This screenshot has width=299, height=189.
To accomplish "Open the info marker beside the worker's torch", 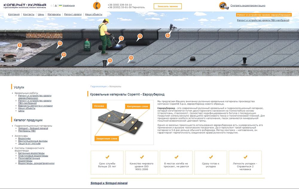I will tap(121, 38).
